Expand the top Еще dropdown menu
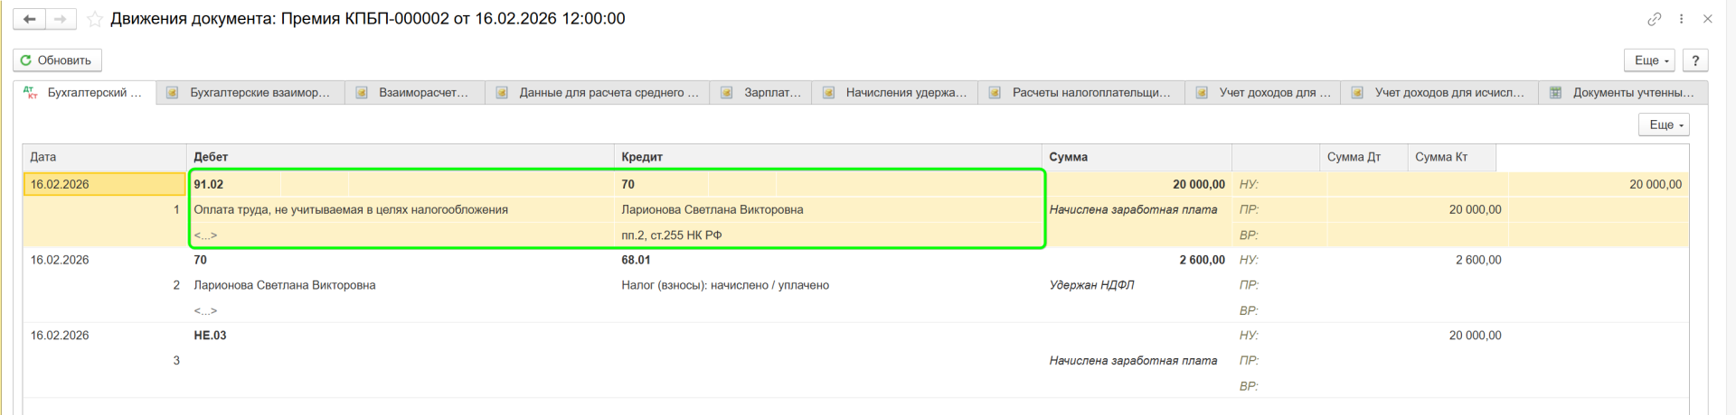1736x415 pixels. 1650,60
